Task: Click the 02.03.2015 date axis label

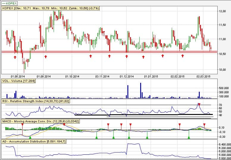Action: 203,76
